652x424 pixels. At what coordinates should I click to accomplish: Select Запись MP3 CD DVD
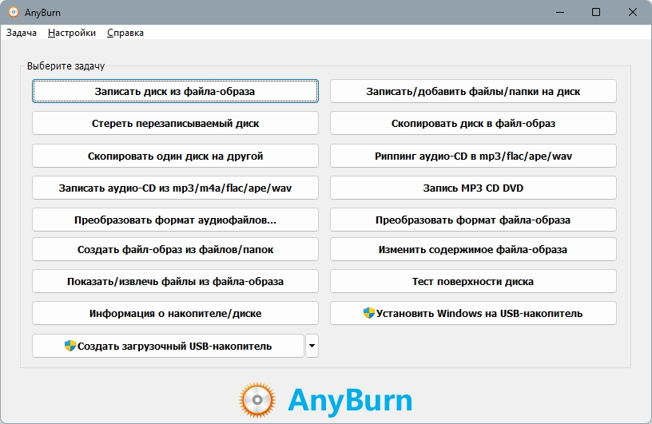pyautogui.click(x=473, y=188)
